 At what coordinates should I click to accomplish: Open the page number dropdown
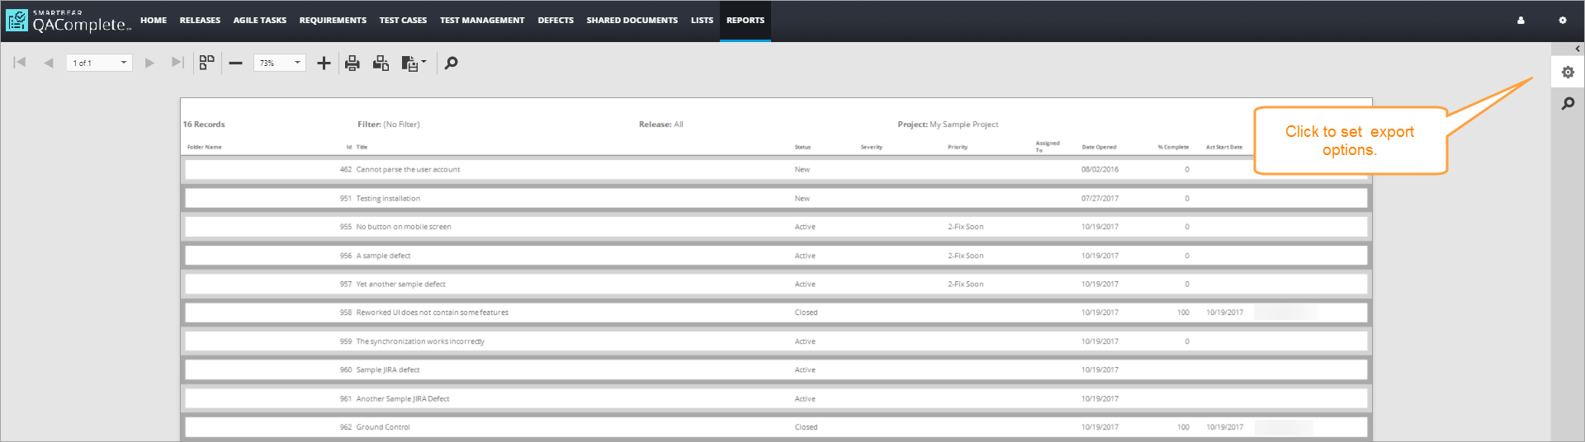coord(124,63)
